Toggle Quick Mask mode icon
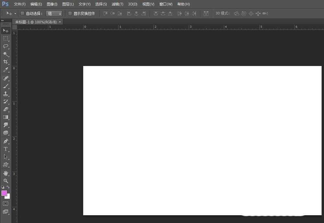Screen dimensions: 324x223 (x=6, y=204)
